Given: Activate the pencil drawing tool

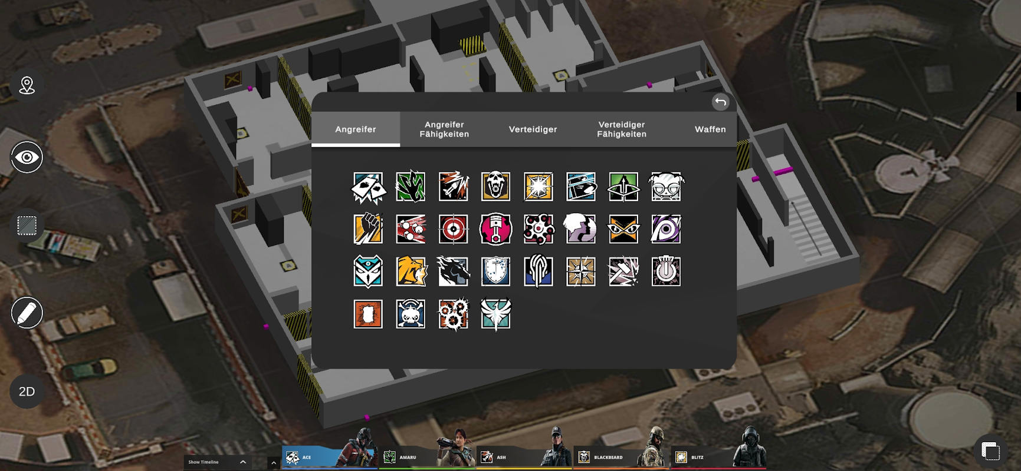Looking at the screenshot, I should point(27,313).
